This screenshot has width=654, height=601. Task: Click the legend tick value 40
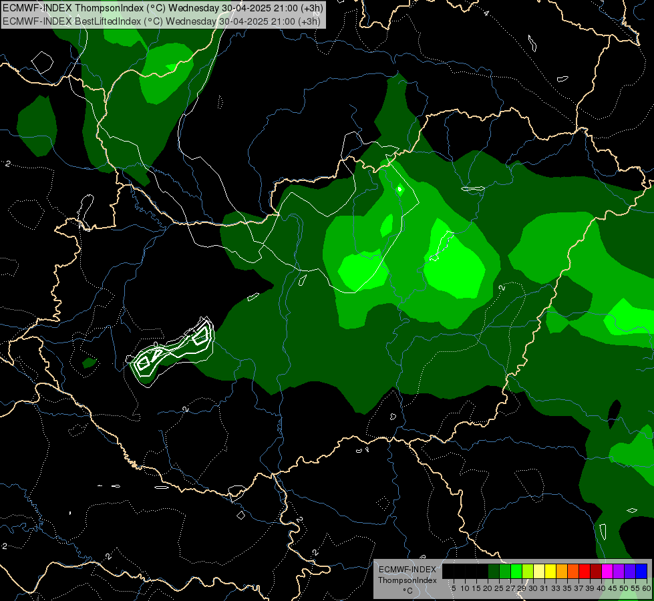(x=601, y=588)
